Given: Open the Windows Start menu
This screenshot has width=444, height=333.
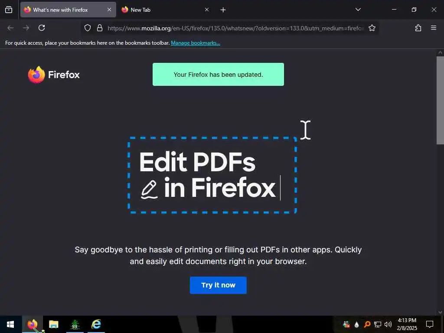Looking at the screenshot, I should tap(10, 324).
